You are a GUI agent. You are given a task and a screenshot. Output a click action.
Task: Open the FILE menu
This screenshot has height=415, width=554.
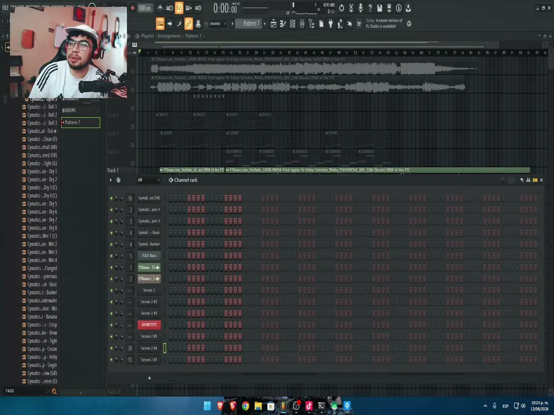[5, 7]
